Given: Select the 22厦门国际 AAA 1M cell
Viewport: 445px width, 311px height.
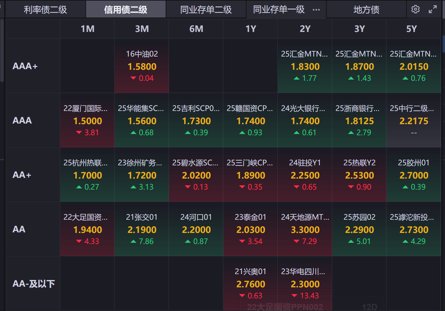Looking at the screenshot, I should 87,120.
